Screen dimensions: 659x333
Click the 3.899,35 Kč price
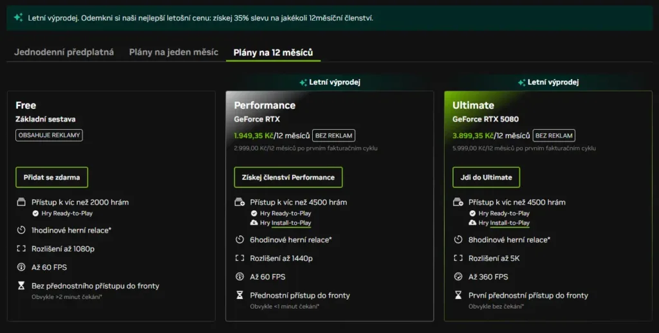[473, 136]
